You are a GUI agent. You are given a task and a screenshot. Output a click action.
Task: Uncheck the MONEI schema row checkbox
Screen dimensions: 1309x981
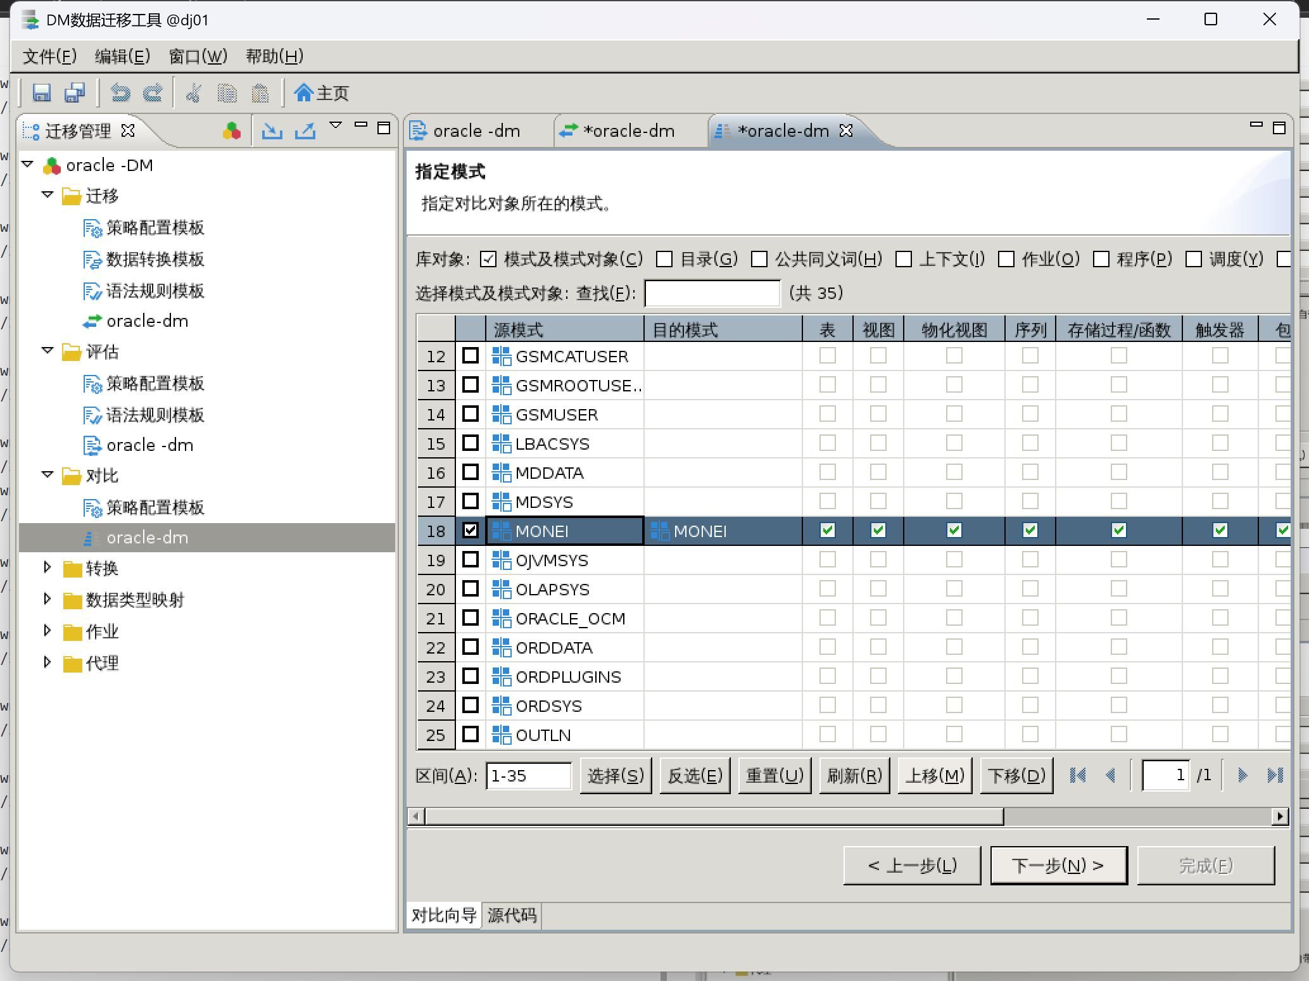(x=470, y=531)
